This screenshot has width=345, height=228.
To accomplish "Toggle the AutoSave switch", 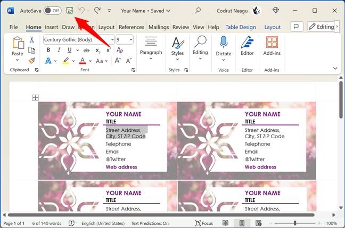I will [52, 11].
